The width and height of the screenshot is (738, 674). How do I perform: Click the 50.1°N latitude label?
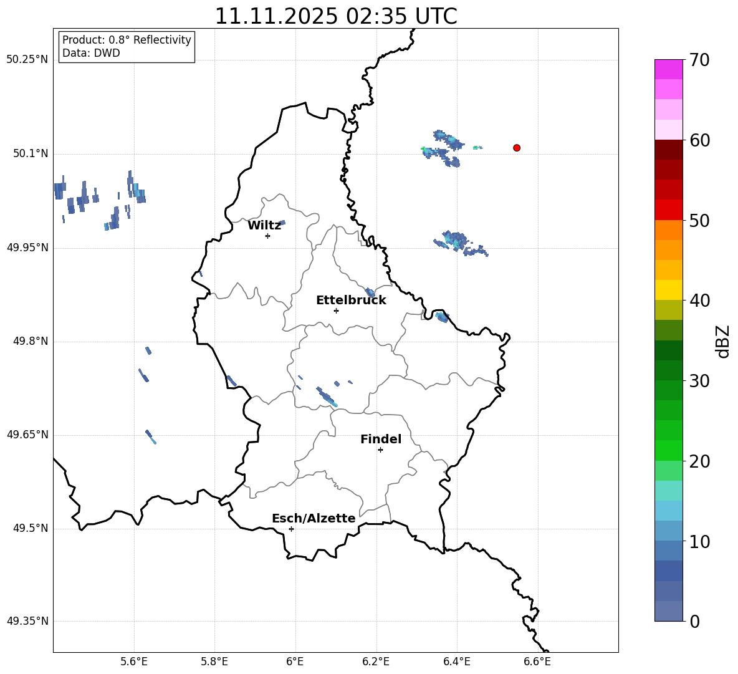point(31,154)
